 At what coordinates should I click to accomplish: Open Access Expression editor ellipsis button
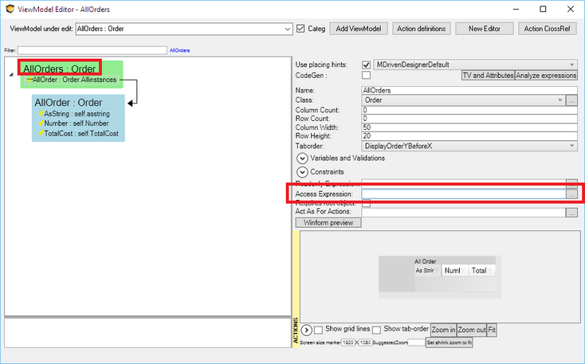point(571,194)
